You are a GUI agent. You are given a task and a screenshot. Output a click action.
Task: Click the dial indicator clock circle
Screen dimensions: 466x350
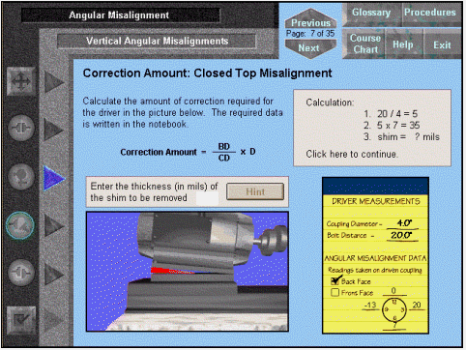(394, 310)
